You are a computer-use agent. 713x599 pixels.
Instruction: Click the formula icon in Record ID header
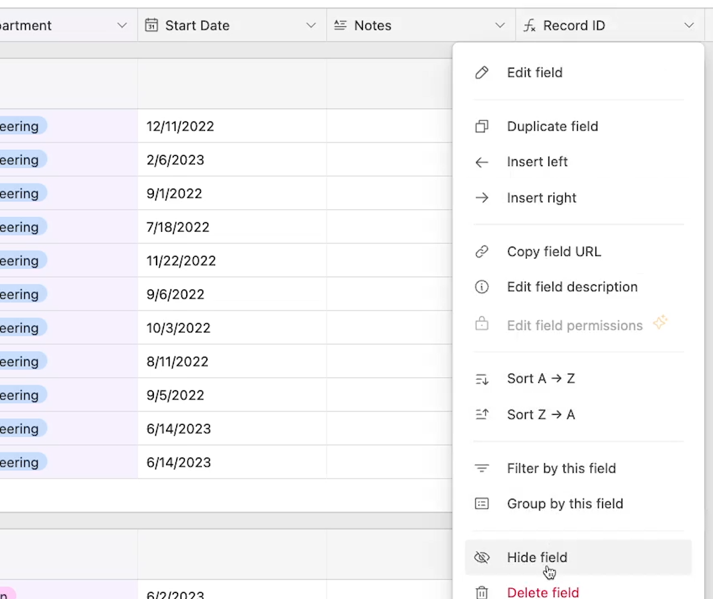pos(530,26)
